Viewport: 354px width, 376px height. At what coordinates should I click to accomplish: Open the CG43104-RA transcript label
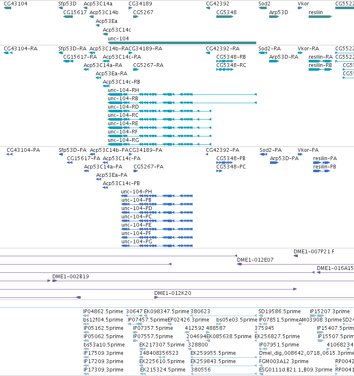point(21,48)
